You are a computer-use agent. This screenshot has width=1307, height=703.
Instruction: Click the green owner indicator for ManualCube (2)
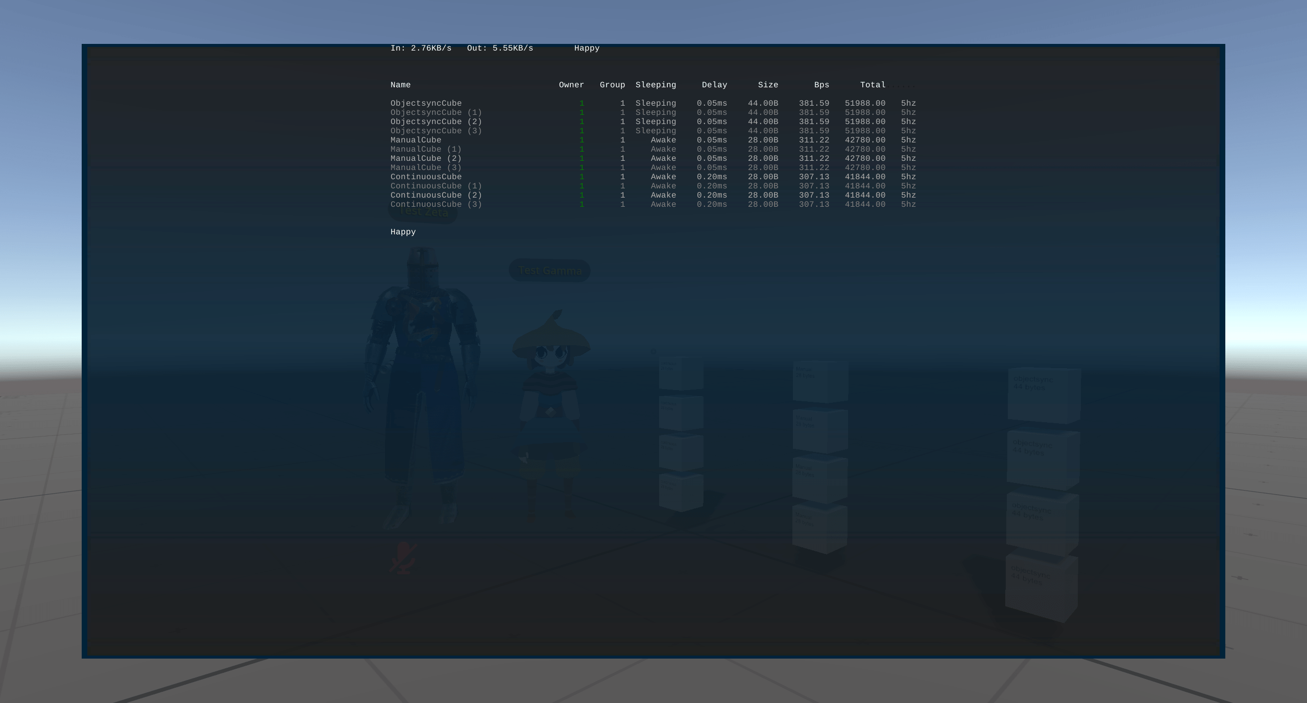[582, 158]
